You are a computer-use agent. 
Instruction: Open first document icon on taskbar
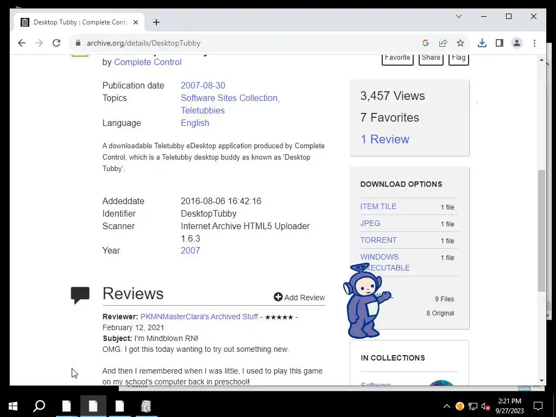(66, 406)
